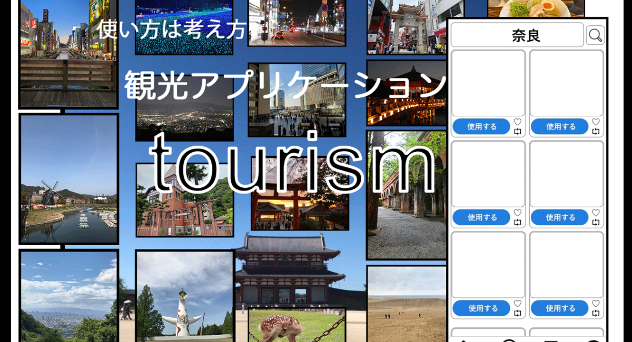
Task: Click the repost icon on top-left card
Action: click(518, 132)
